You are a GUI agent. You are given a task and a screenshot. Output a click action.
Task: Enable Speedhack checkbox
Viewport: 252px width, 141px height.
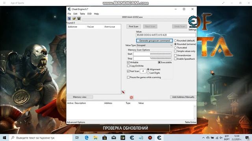pos(176,59)
